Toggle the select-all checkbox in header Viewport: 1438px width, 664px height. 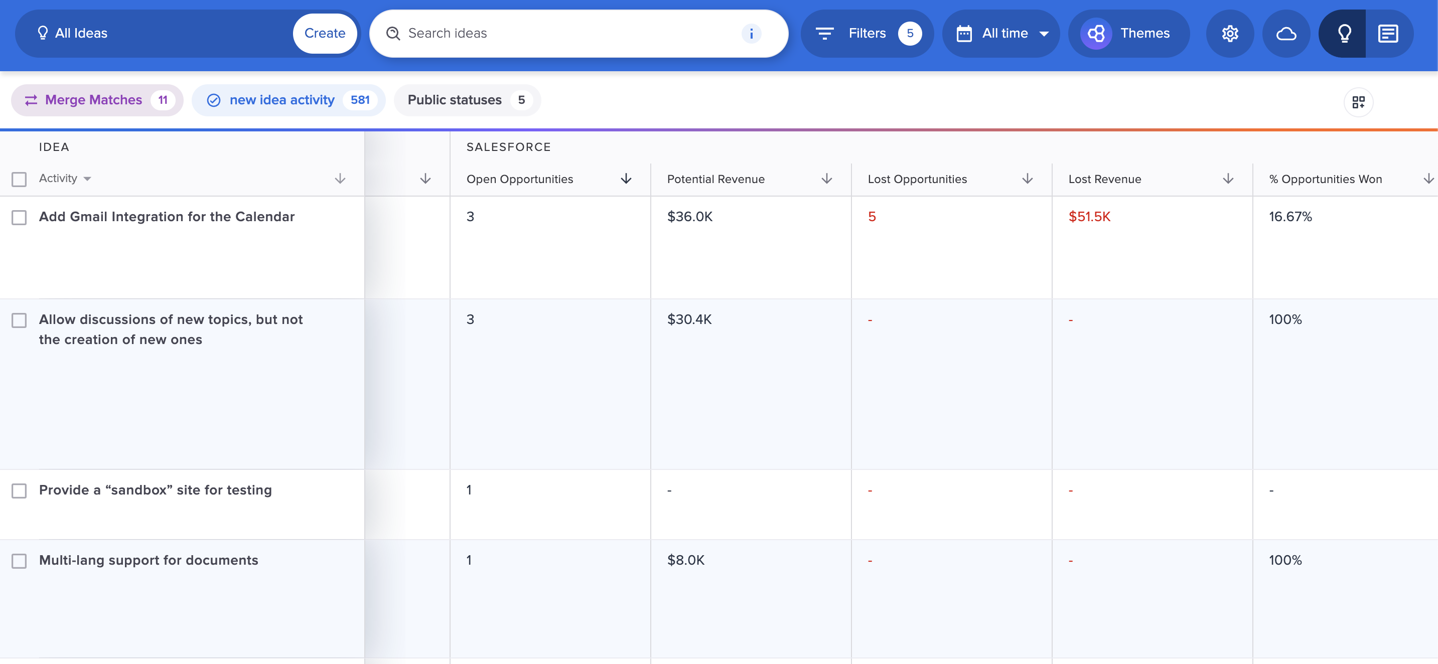pyautogui.click(x=20, y=179)
